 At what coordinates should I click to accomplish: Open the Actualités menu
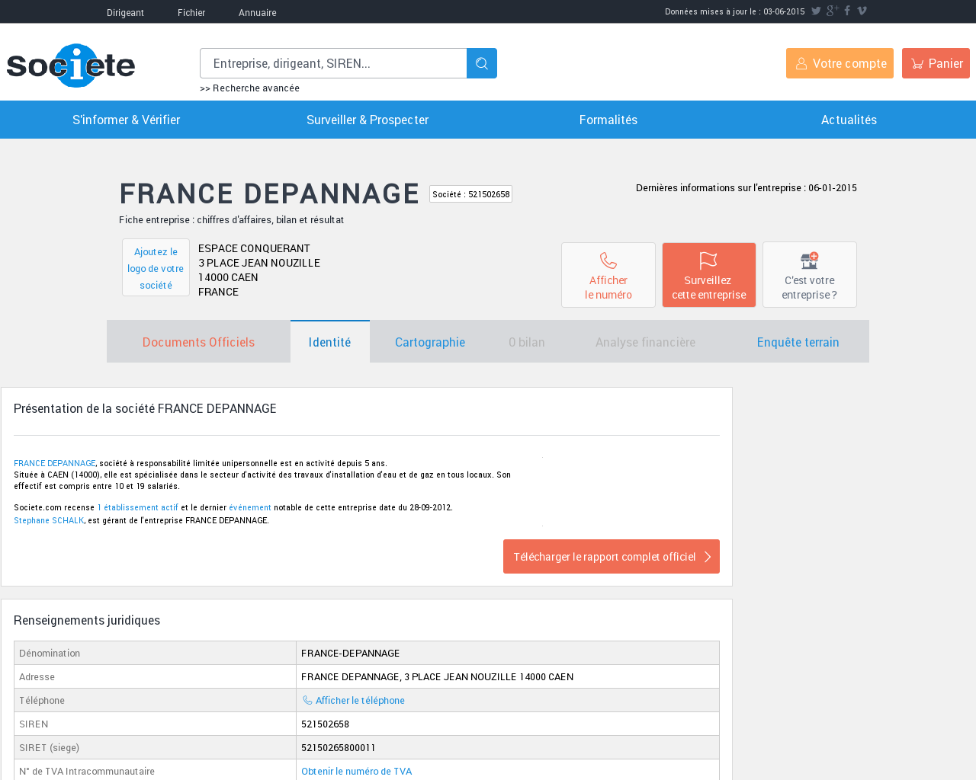(849, 120)
